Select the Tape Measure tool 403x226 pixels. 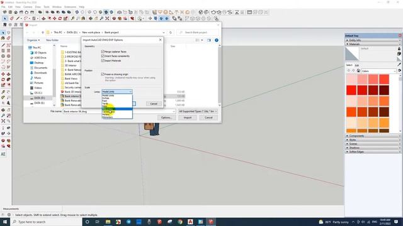click(x=73, y=18)
